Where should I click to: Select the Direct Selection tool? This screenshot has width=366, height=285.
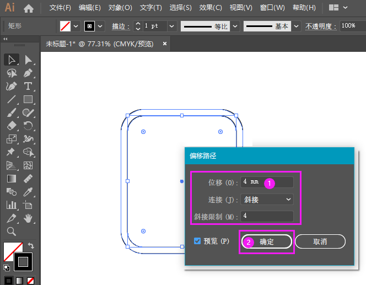[28, 60]
